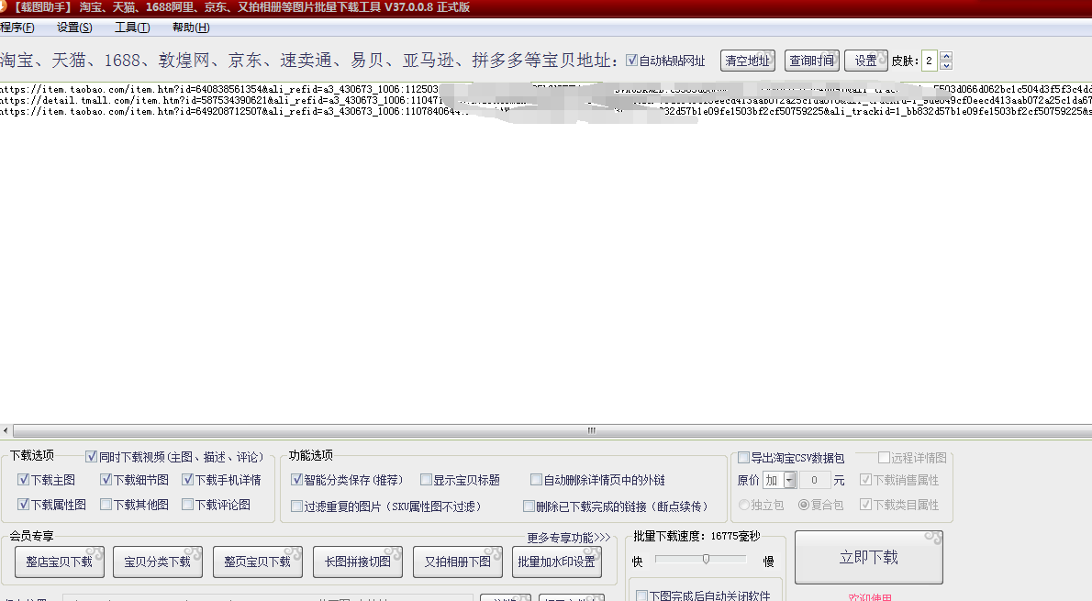Toggle 自动粘贴网址 checkbox

click(631, 61)
